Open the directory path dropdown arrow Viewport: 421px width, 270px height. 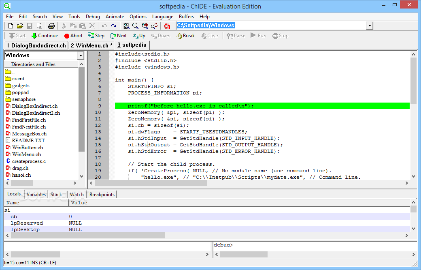pos(370,26)
